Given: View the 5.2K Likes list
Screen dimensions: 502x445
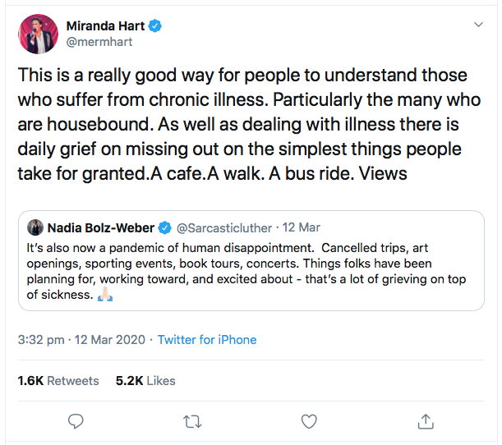Looking at the screenshot, I should 145,381.
